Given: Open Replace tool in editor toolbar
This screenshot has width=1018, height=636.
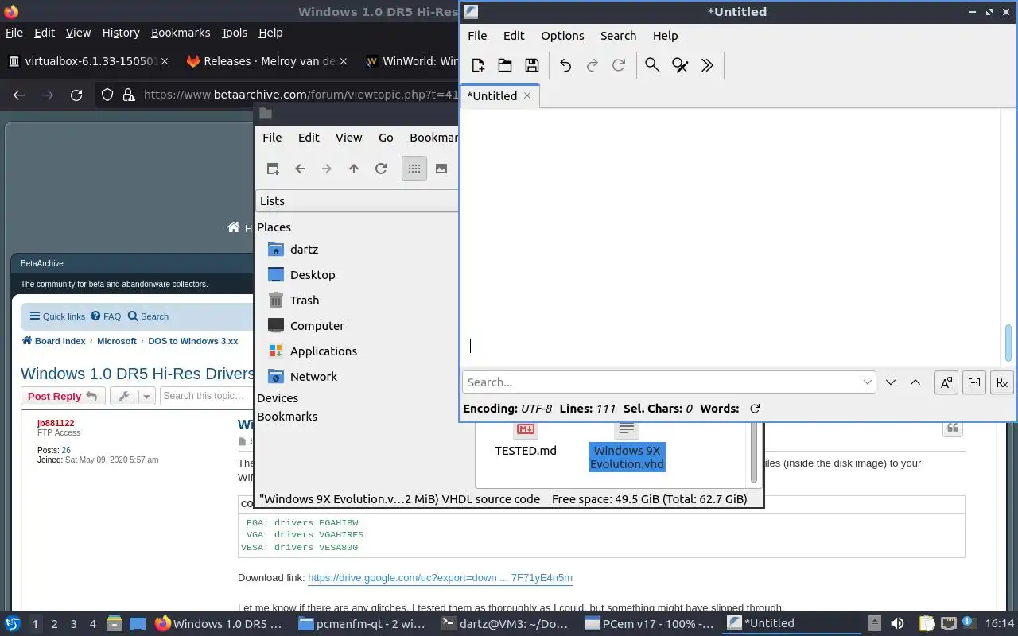Looking at the screenshot, I should pyautogui.click(x=680, y=65).
